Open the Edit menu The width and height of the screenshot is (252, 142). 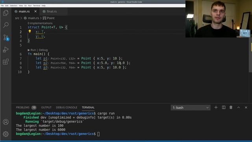pyautogui.click(x=7, y=6)
